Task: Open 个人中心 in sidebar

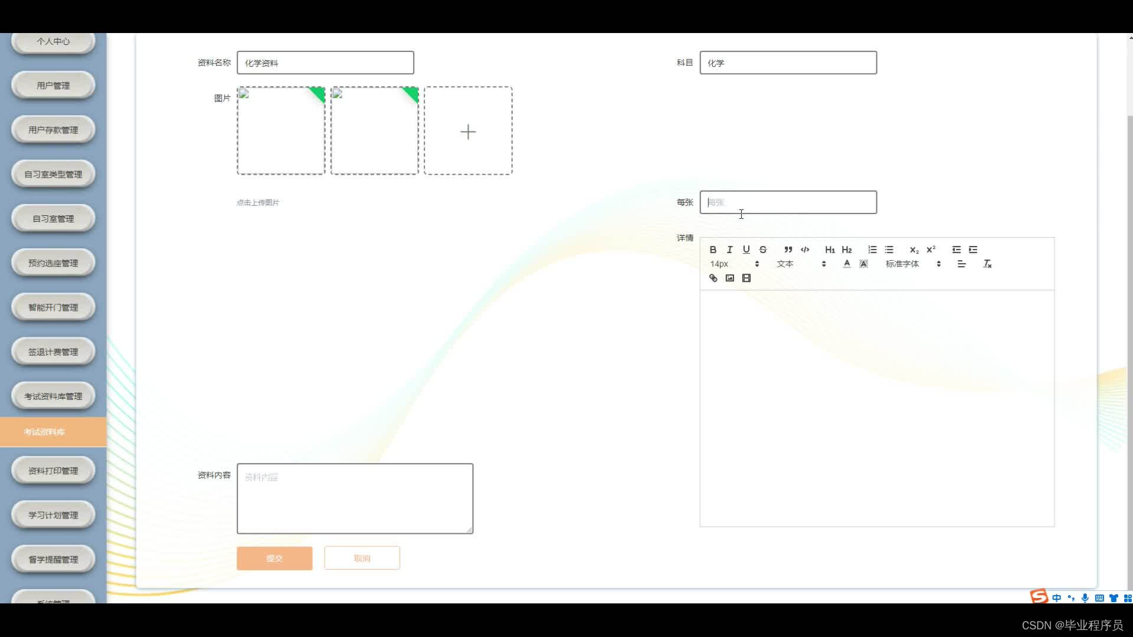Action: click(x=53, y=41)
